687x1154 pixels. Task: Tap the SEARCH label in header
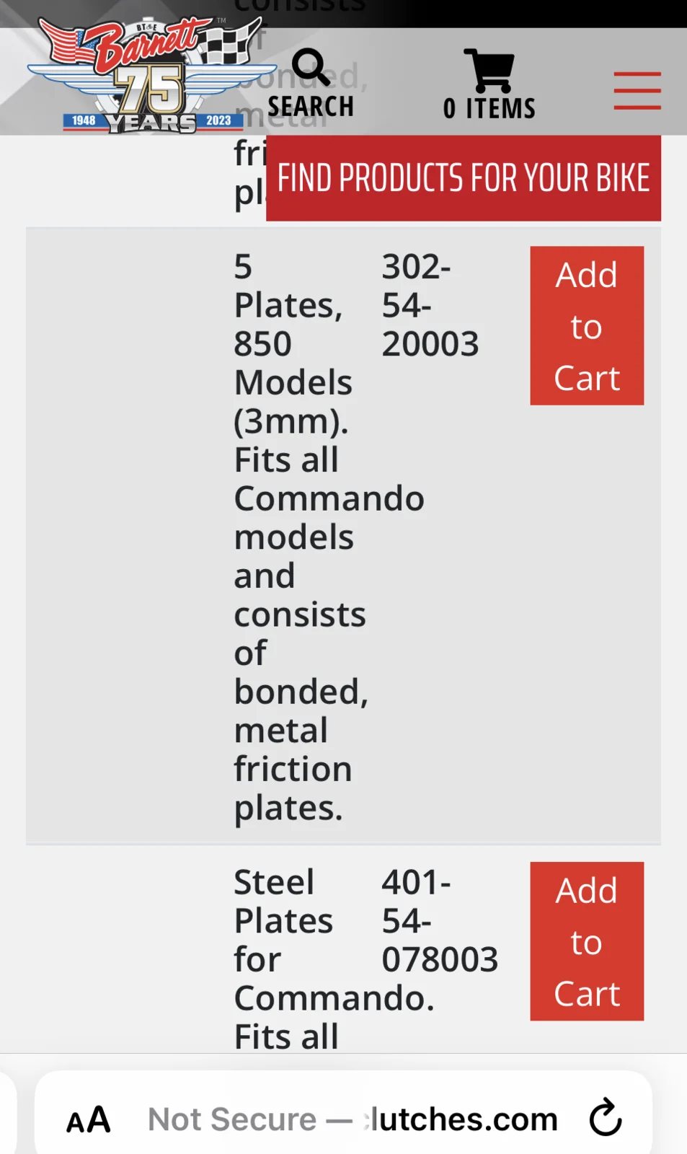point(311,107)
